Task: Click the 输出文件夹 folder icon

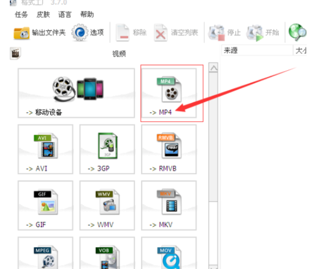Action: click(x=21, y=33)
